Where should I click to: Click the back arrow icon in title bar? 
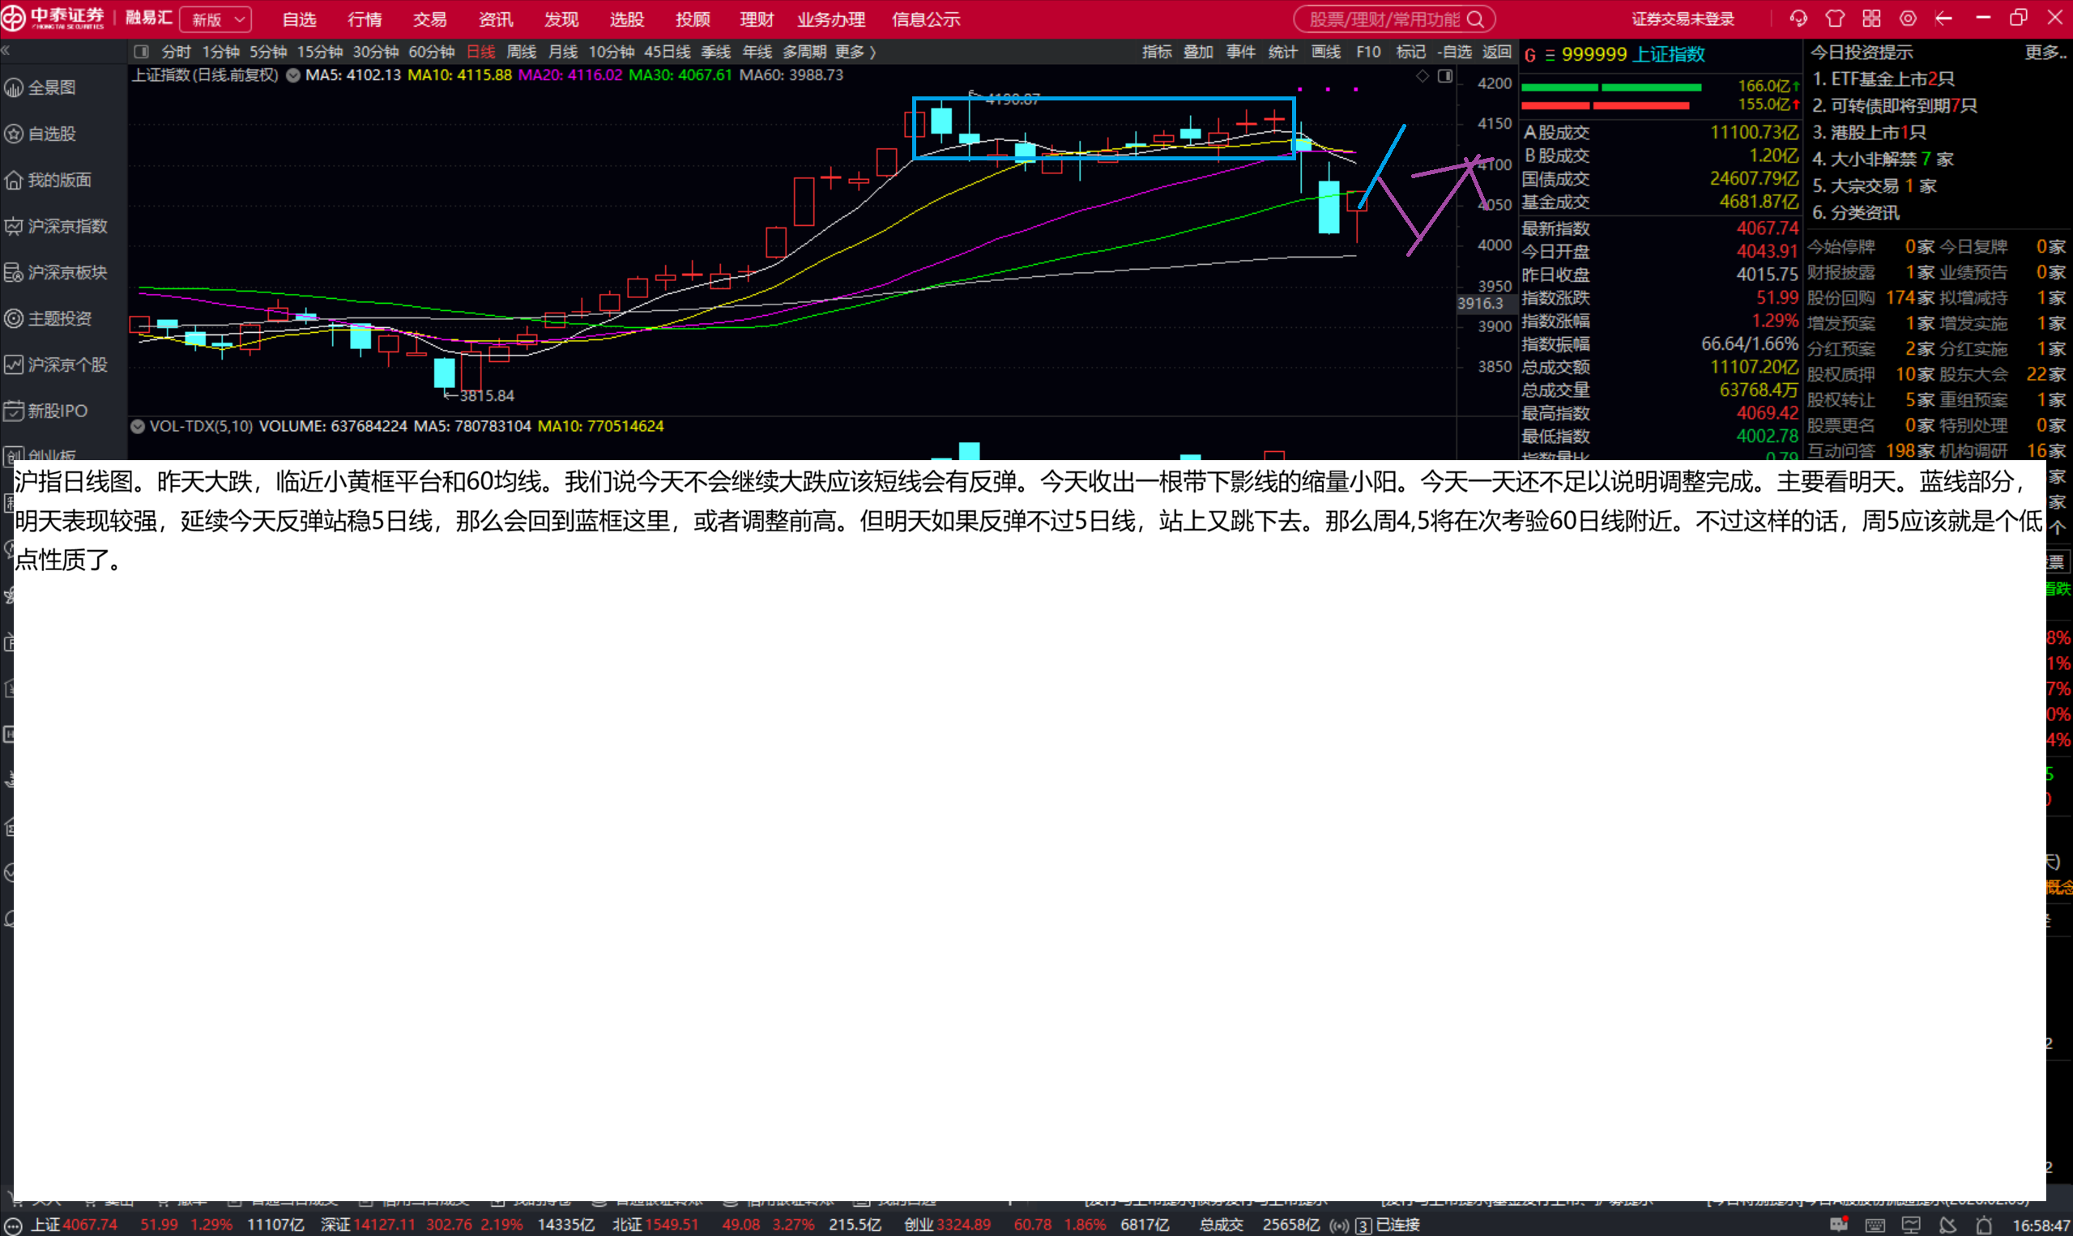(1944, 19)
